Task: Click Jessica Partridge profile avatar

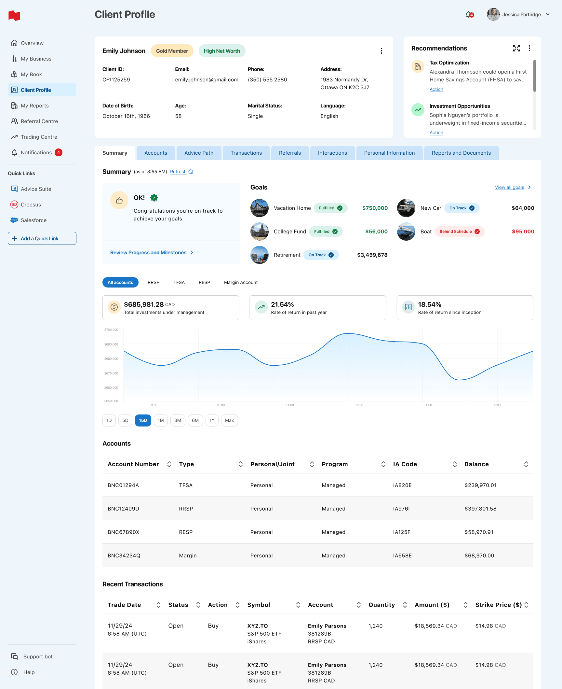Action: [493, 14]
